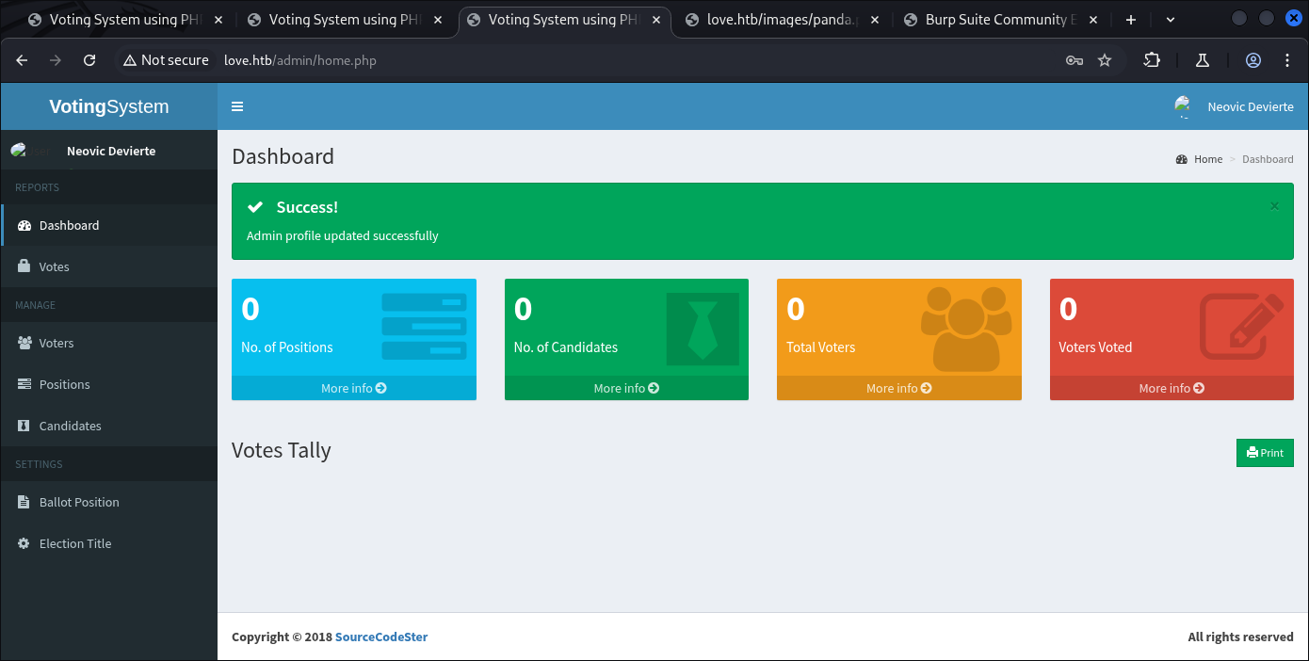Click the browser reload page icon

coord(89,60)
